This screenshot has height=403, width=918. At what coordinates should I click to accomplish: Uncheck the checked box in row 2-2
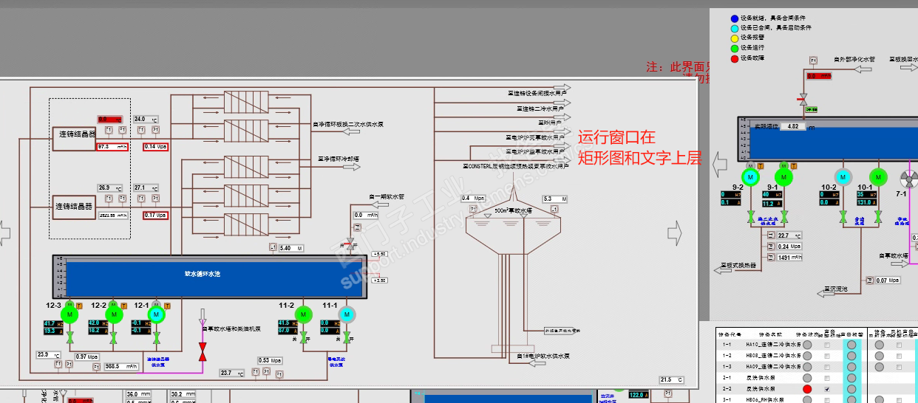click(826, 389)
